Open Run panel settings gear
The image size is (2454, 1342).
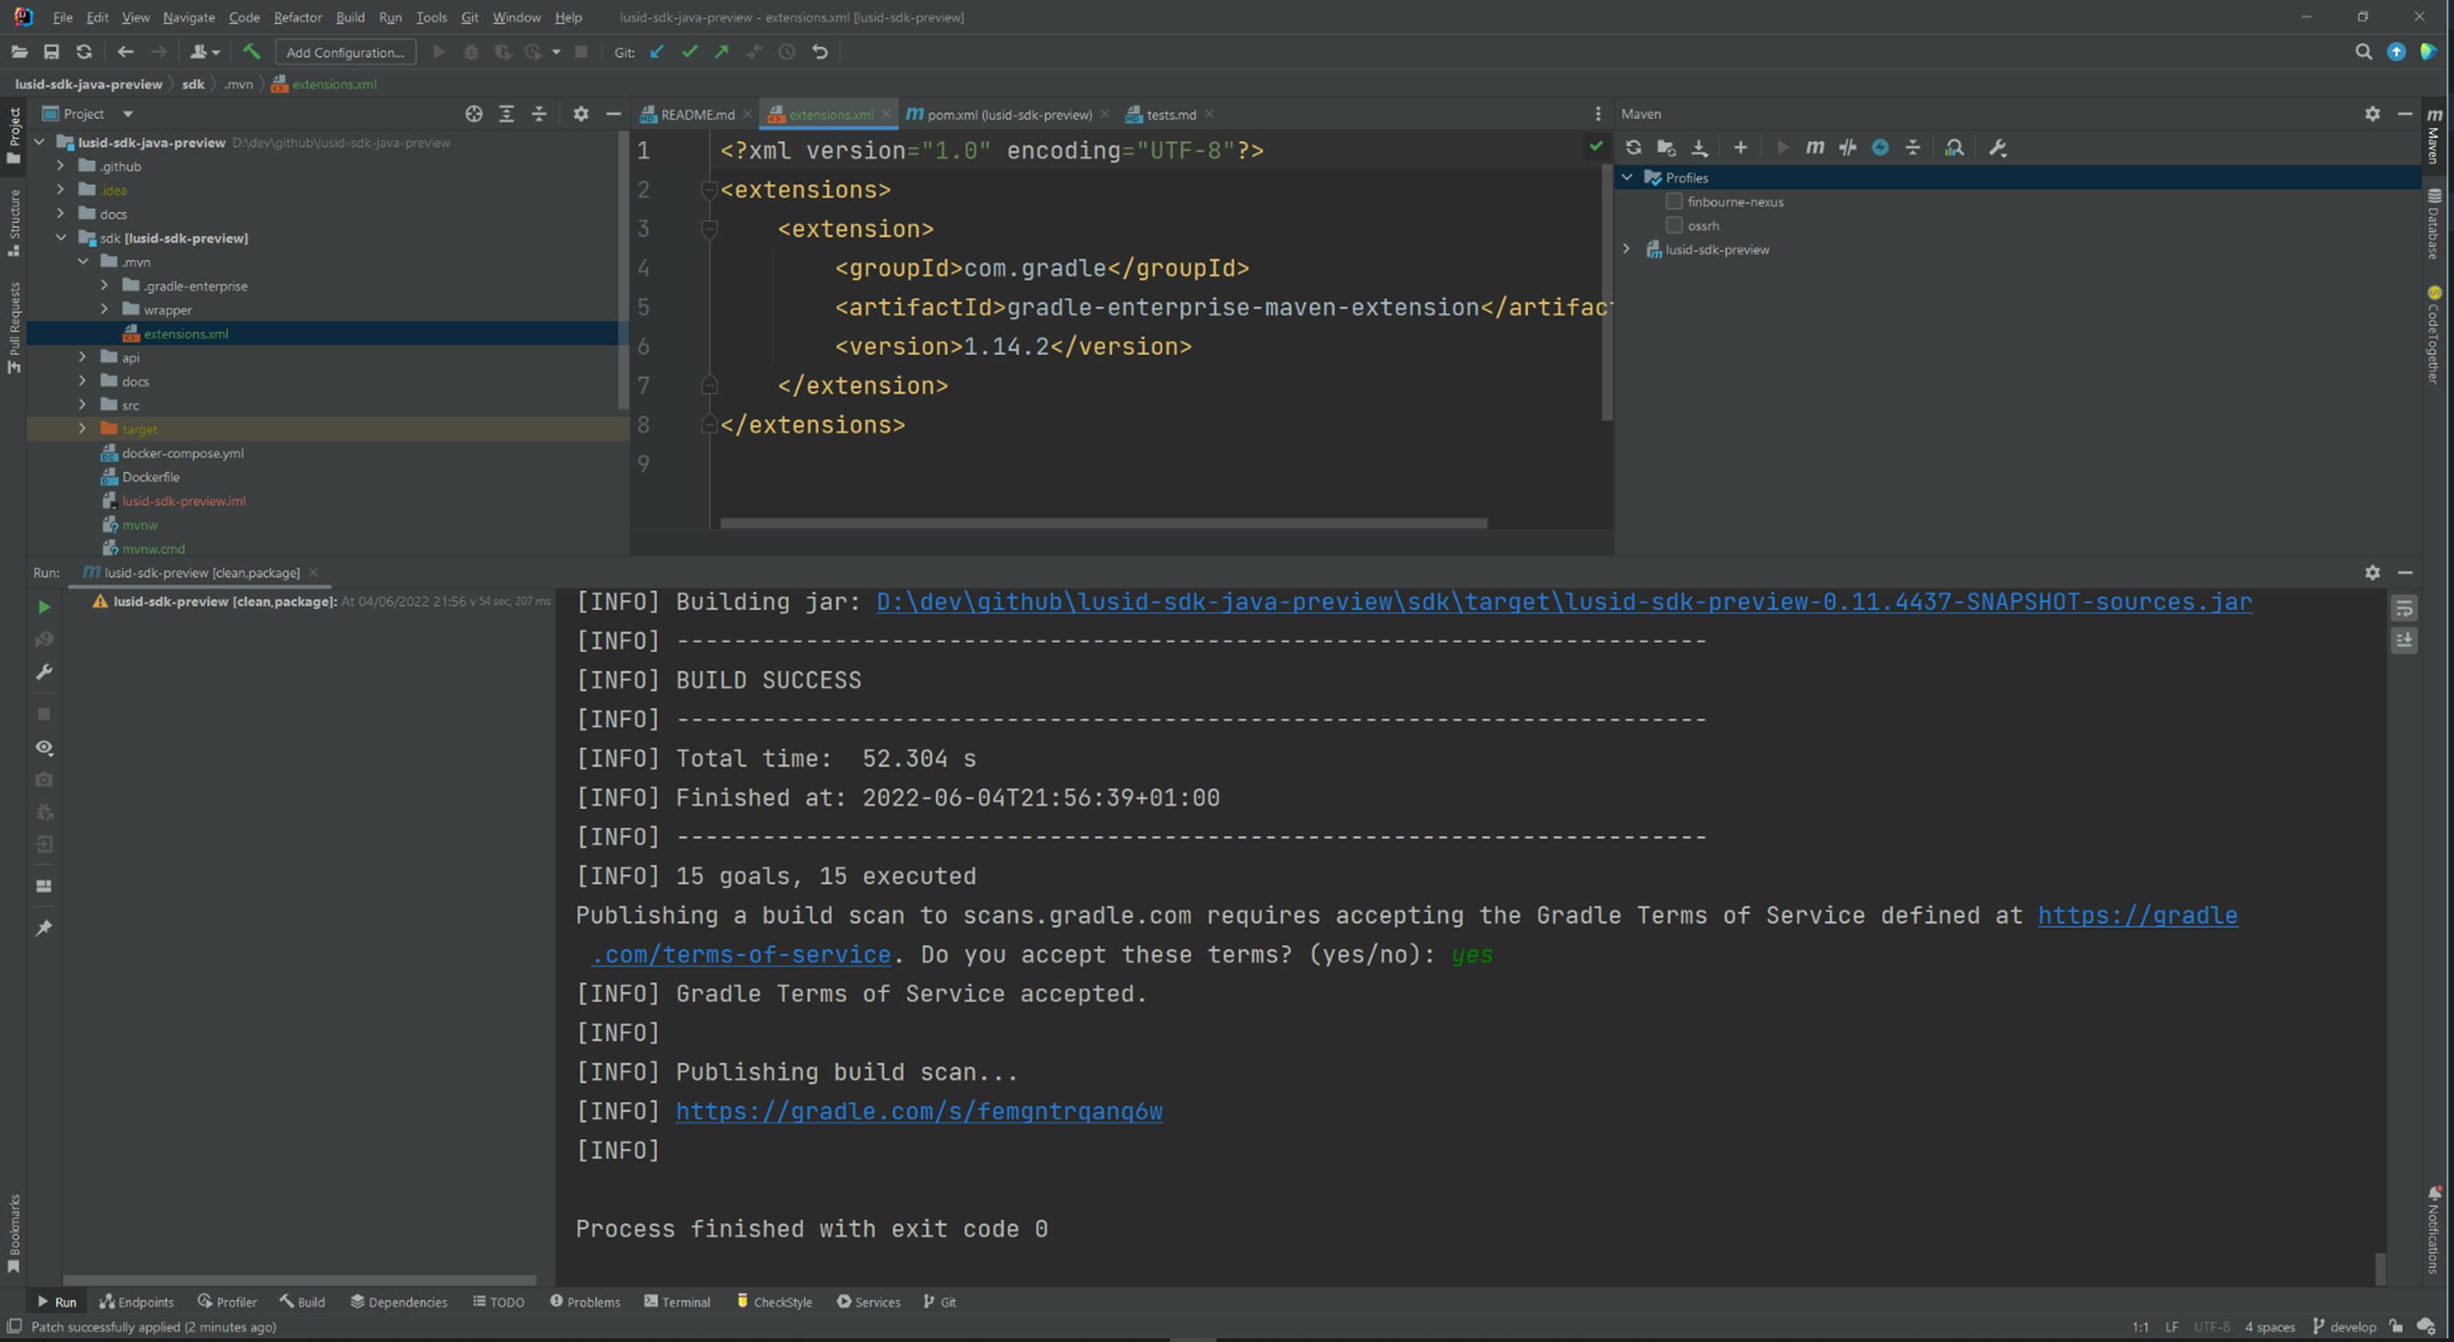(x=2372, y=572)
